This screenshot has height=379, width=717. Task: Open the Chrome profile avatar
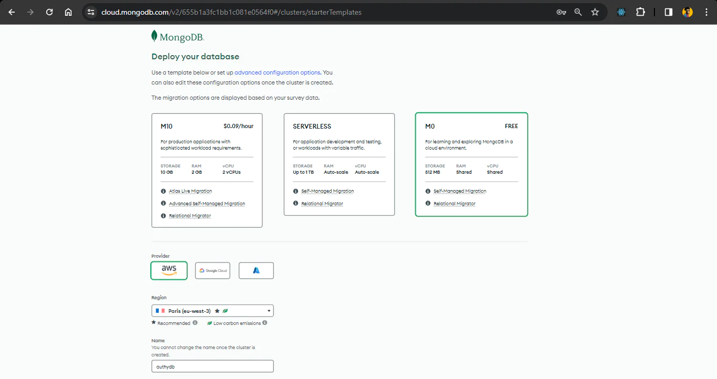click(688, 12)
